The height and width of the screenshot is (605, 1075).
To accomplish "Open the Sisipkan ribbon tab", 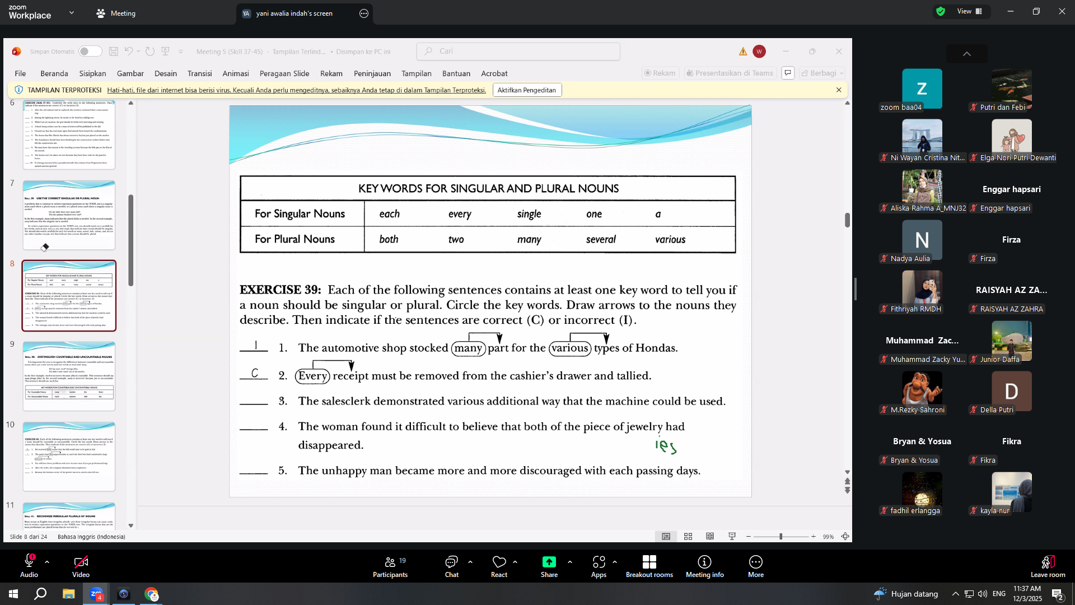I will click(92, 73).
